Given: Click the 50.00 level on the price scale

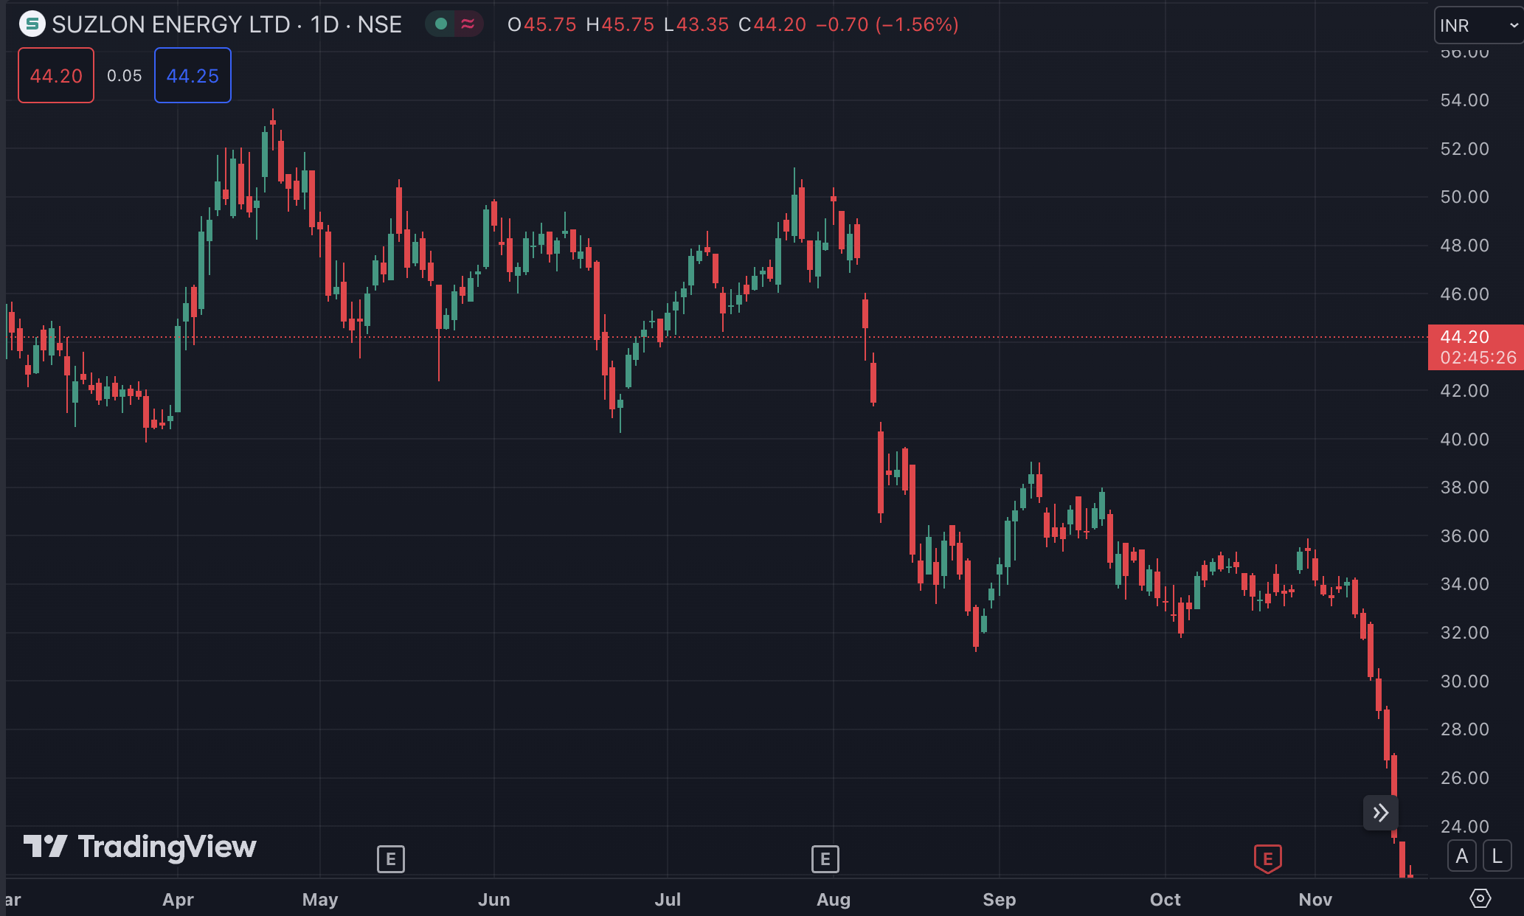Looking at the screenshot, I should coord(1464,197).
